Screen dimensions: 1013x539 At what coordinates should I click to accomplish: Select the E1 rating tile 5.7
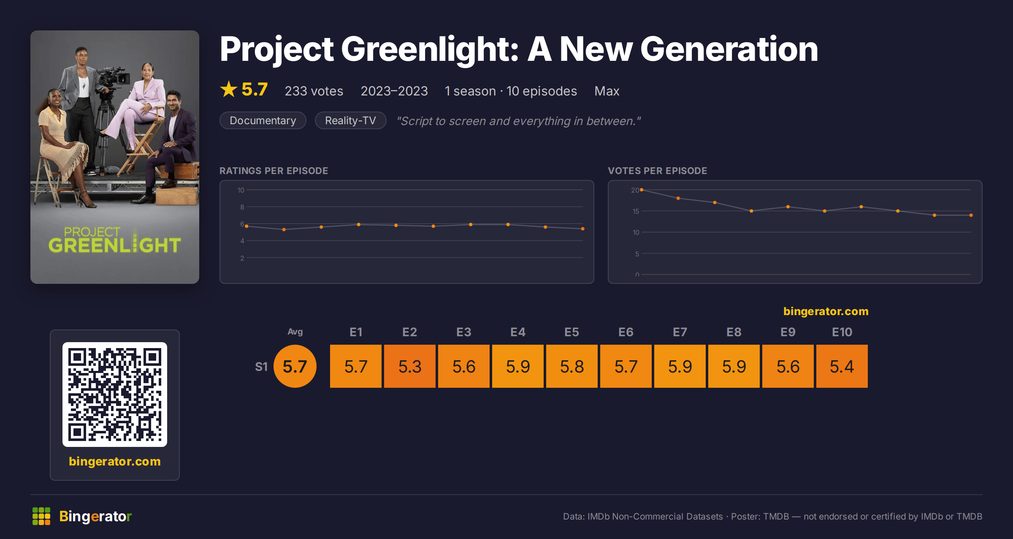pyautogui.click(x=356, y=366)
